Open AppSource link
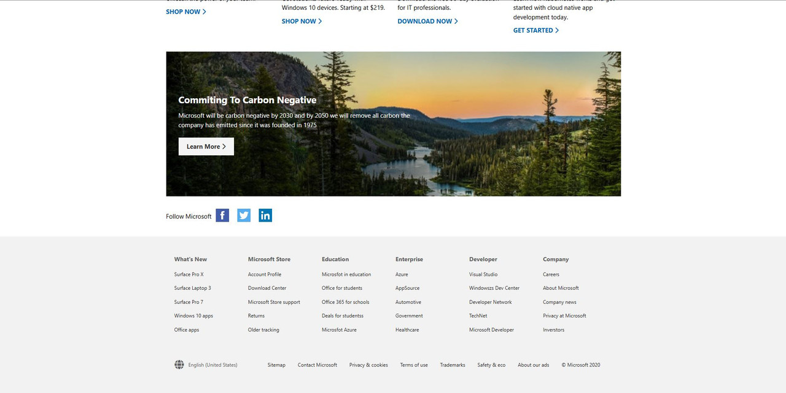The width and height of the screenshot is (786, 393). (x=408, y=288)
